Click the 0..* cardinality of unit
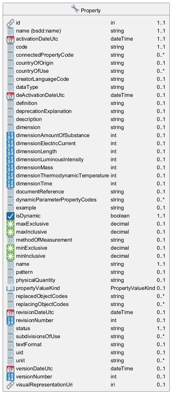This screenshot has height=396, width=174. pos(161,360)
